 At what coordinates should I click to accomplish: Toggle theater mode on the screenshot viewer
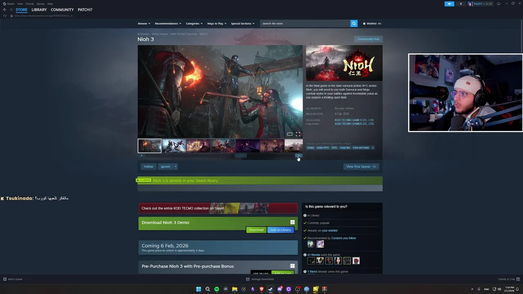coord(290,134)
